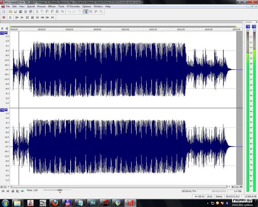This screenshot has height=207, width=258.
Task: Collapse channel 2 with its minus button
Action: click(x=6, y=110)
